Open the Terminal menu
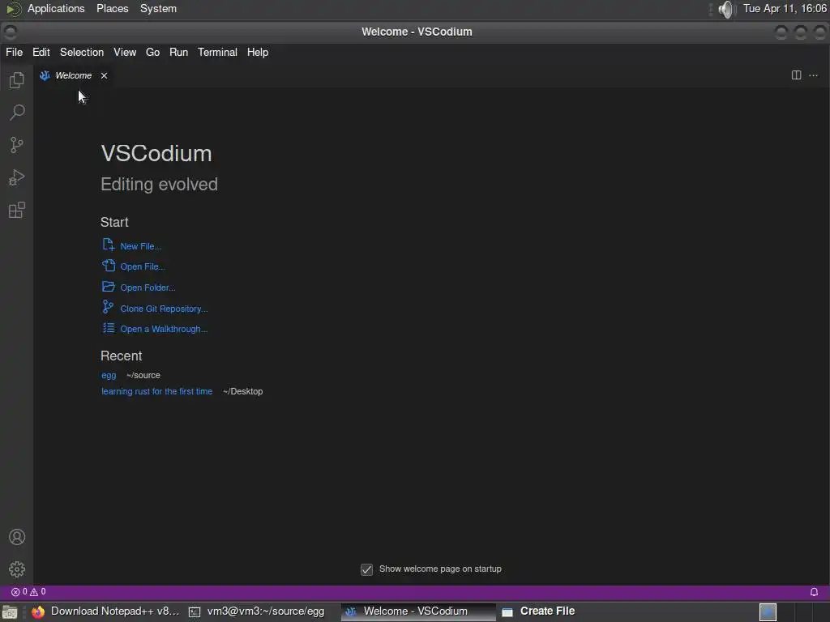The width and height of the screenshot is (830, 622). (x=217, y=53)
